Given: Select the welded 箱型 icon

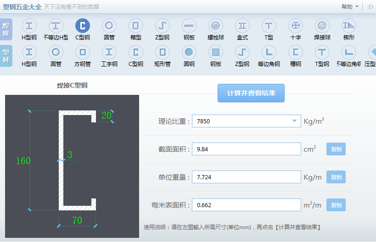Looking at the screenshot, I should point(136,26).
